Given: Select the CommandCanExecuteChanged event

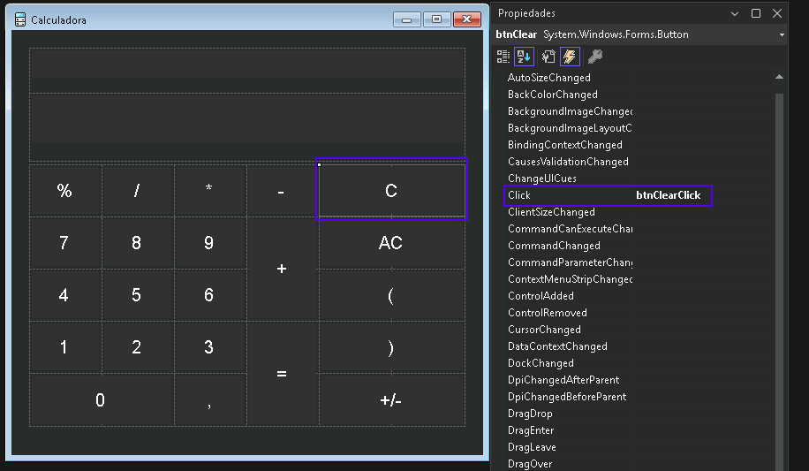Looking at the screenshot, I should (x=571, y=229).
